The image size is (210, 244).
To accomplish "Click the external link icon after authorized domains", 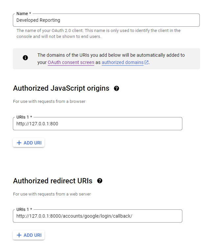I will 146,62.
